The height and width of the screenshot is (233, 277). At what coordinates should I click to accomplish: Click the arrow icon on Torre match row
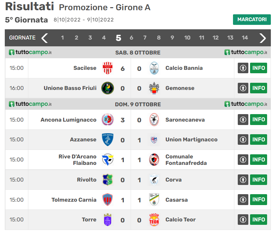pos(243,220)
